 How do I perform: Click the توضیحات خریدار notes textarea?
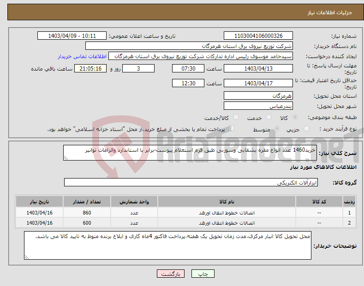point(167,245)
